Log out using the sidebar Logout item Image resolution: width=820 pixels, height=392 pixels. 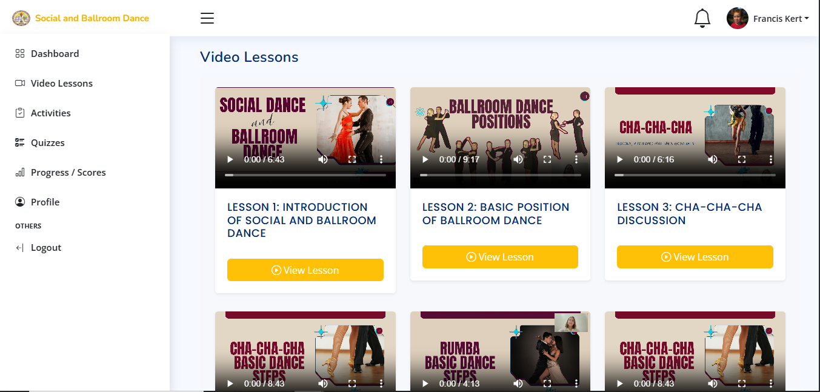click(45, 247)
